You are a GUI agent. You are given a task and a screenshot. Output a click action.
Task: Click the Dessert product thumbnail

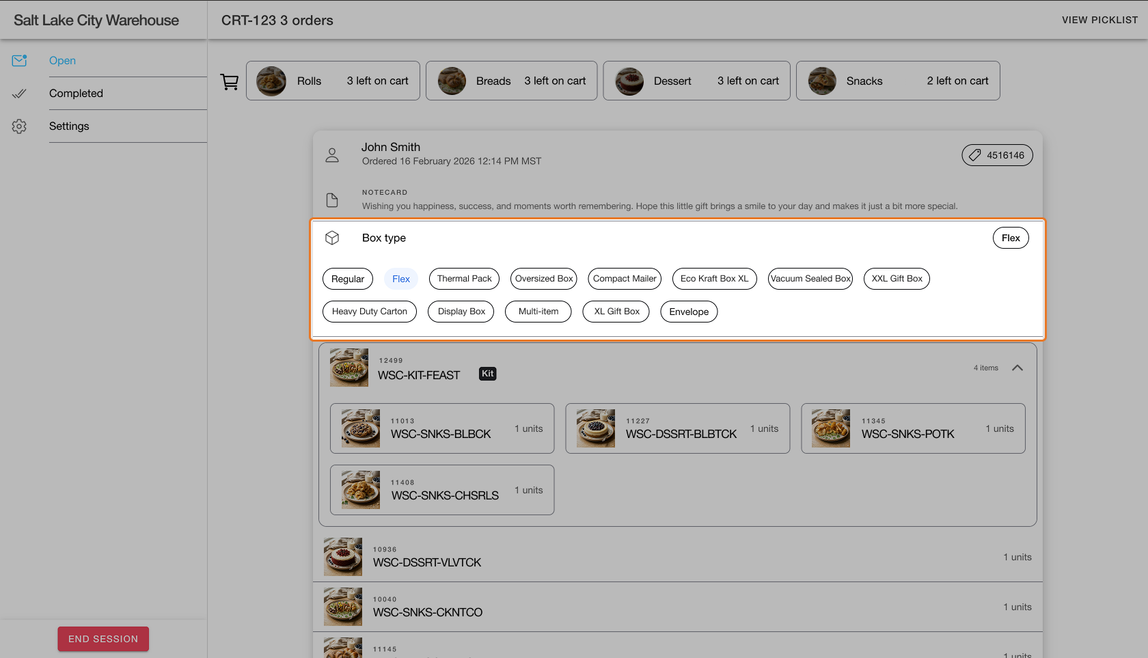[629, 81]
